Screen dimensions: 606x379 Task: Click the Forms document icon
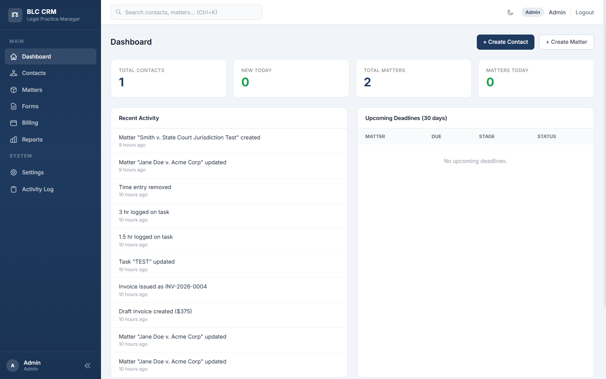(x=14, y=107)
